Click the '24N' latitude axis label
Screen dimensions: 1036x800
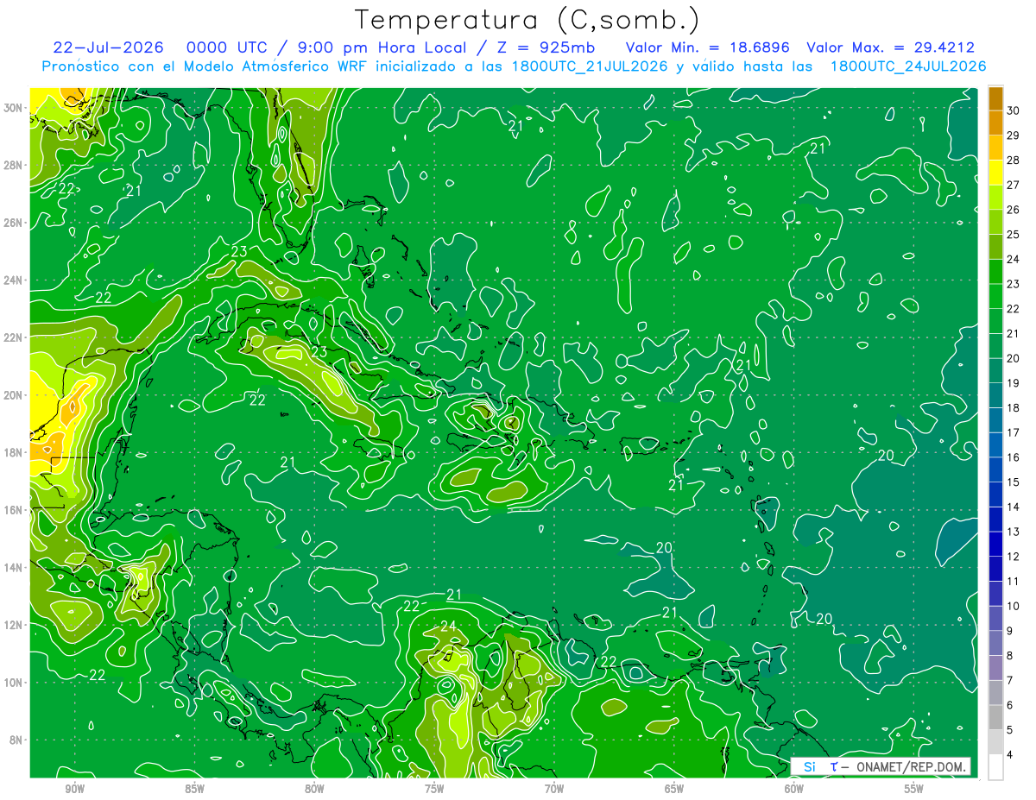pos(13,280)
